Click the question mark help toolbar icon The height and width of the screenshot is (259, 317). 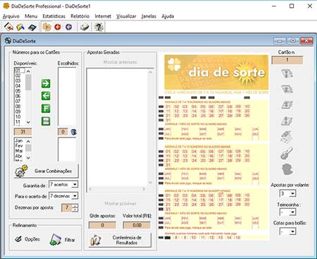click(x=99, y=27)
